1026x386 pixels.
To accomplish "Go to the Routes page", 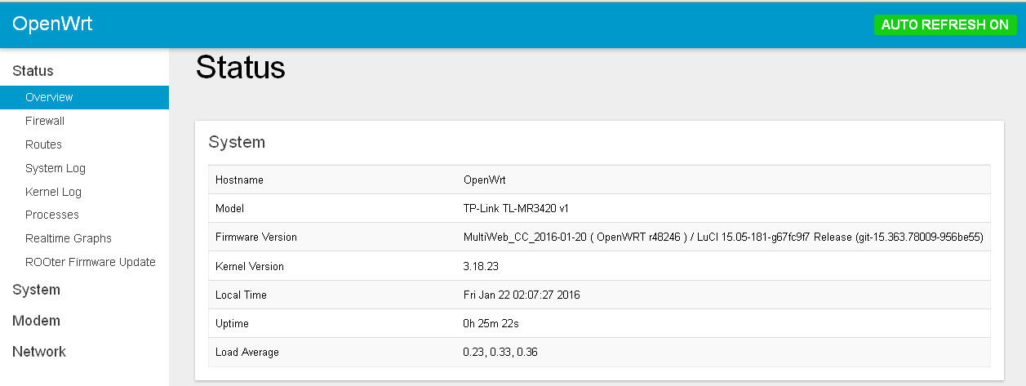I will tap(43, 144).
